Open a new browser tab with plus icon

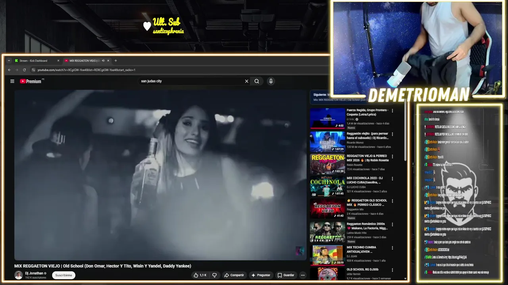point(115,61)
